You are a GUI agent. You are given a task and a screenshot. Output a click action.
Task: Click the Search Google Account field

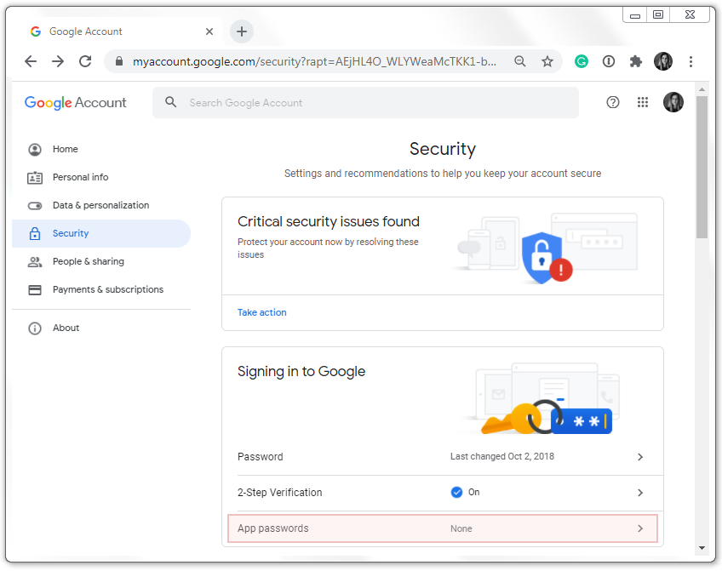click(x=365, y=103)
